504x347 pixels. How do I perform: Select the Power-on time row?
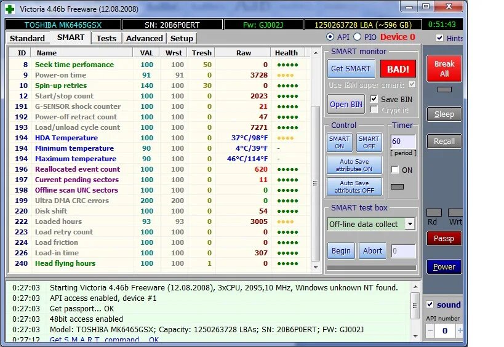159,75
